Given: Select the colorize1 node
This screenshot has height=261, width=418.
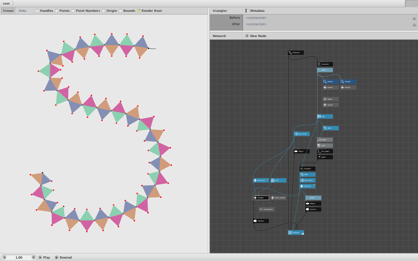Looking at the screenshot, I should 313,209.
